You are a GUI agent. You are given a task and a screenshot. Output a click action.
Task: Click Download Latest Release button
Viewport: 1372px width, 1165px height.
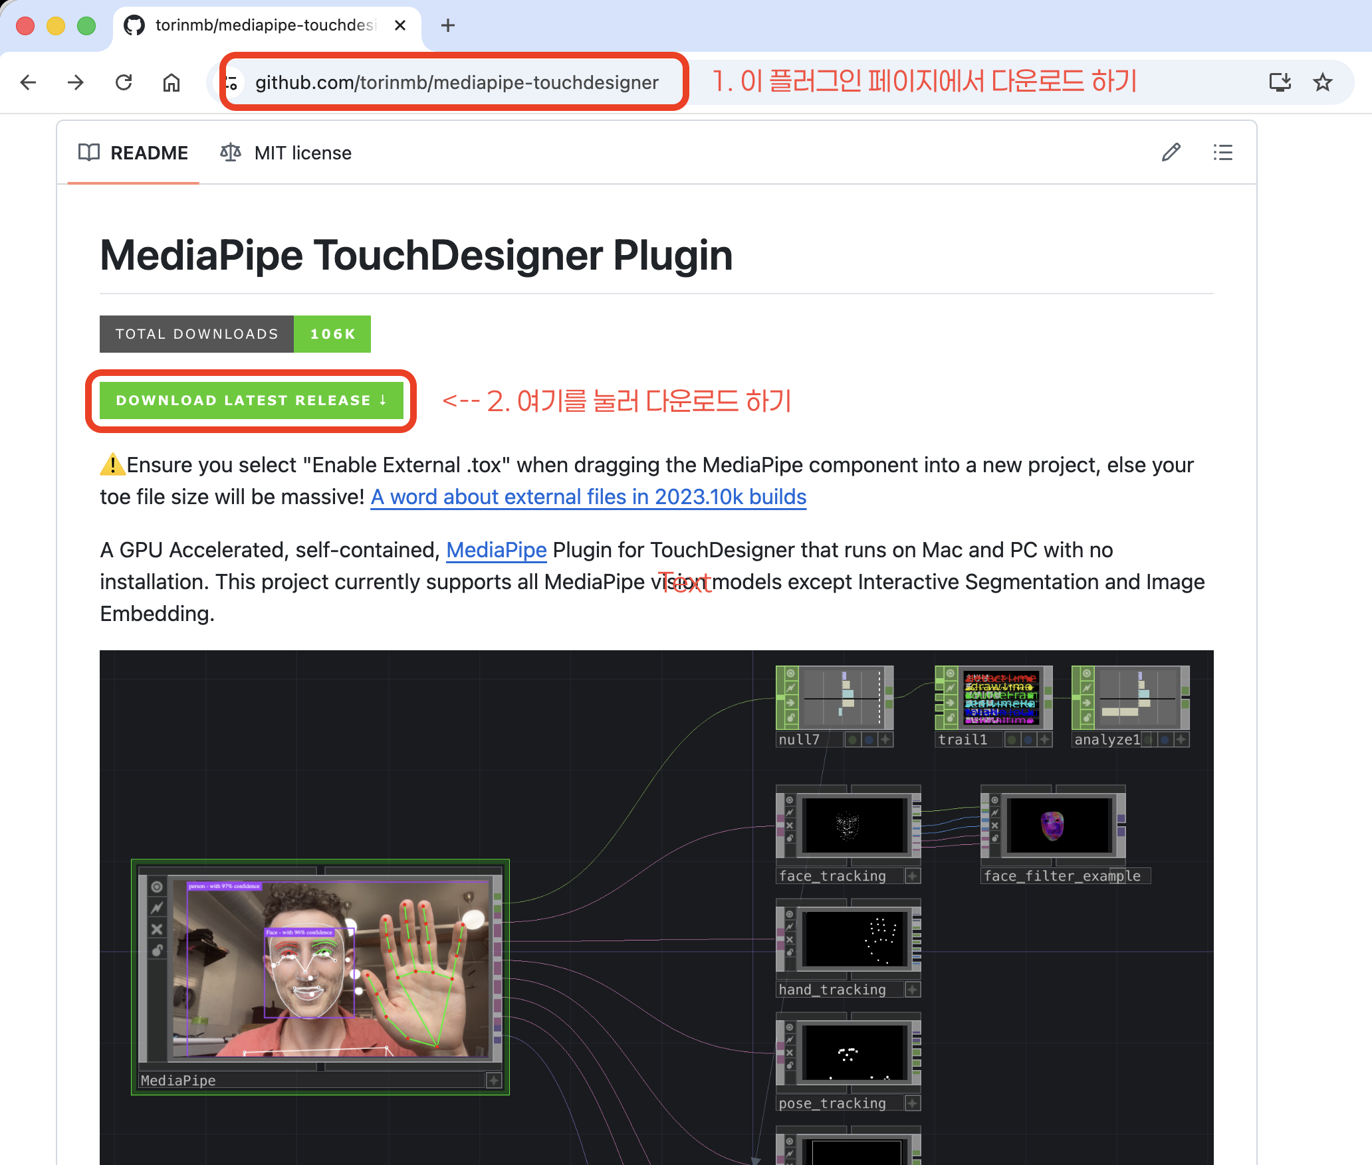[x=251, y=401]
